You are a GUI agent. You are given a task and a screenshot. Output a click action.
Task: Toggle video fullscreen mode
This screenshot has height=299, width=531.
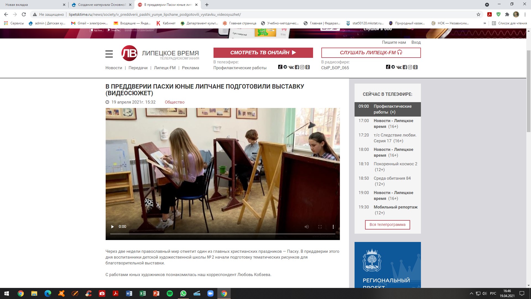pyautogui.click(x=320, y=227)
